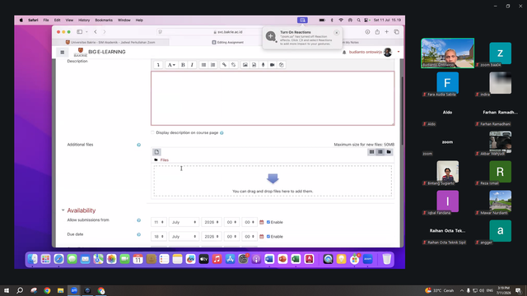Open new Safari tab with plus
This screenshot has height=296, width=527.
coord(386,32)
